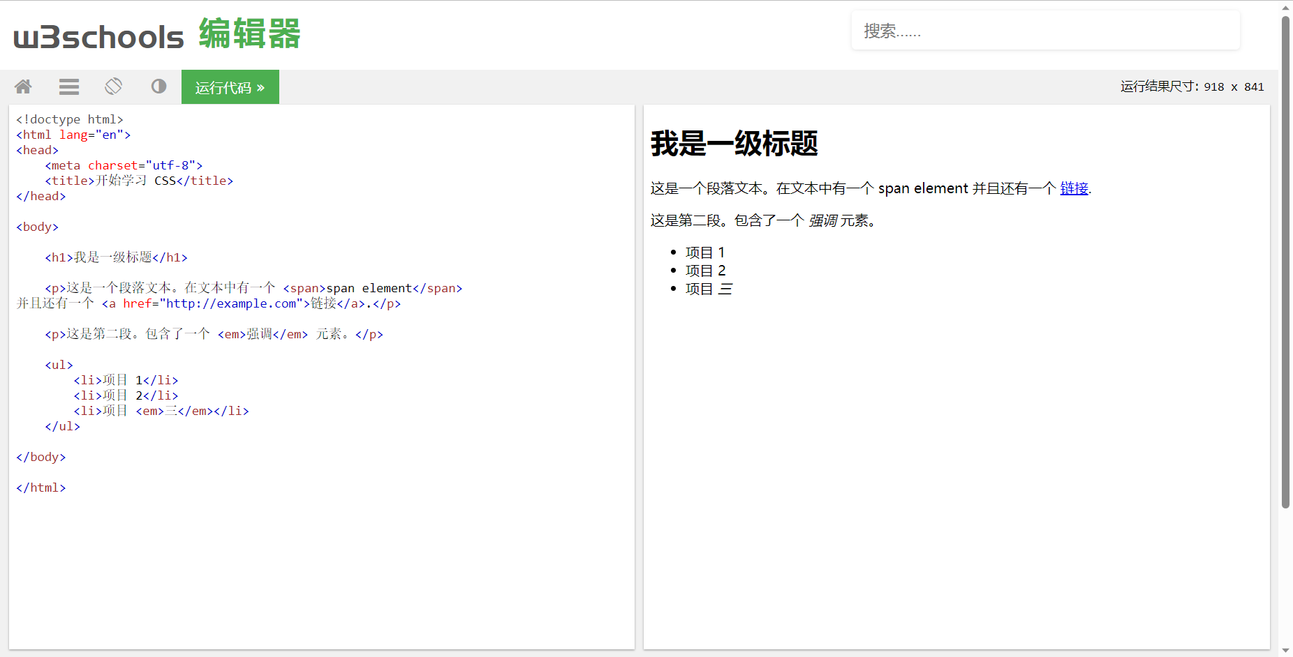This screenshot has height=657, width=1293.
Task: Click the </body> closing tag line
Action: tap(41, 457)
